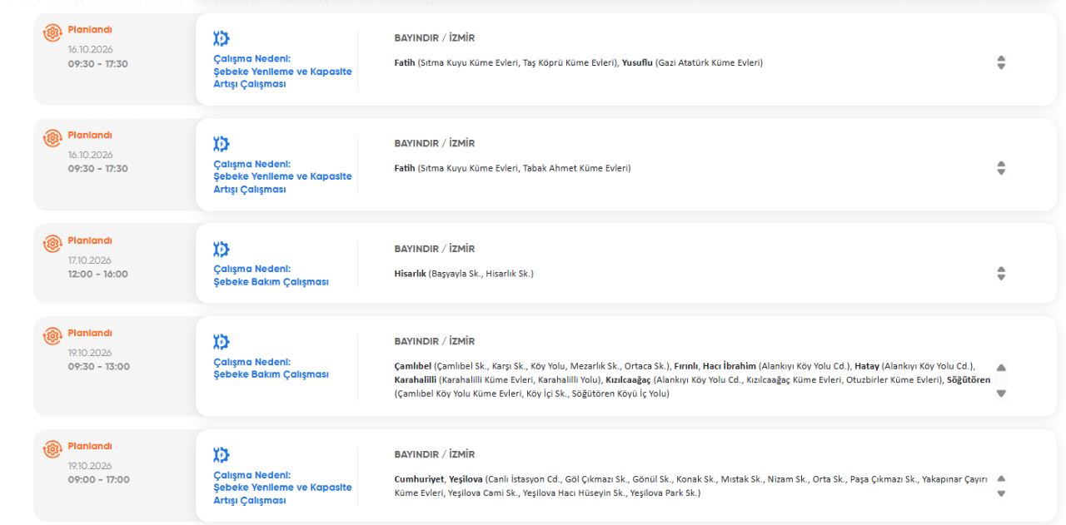Image resolution: width=1066 pixels, height=525 pixels.
Task: Select the bold "Hisarlık" neighborhood heading
Action: pyautogui.click(x=411, y=274)
